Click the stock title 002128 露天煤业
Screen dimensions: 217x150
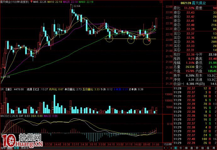pos(193,3)
